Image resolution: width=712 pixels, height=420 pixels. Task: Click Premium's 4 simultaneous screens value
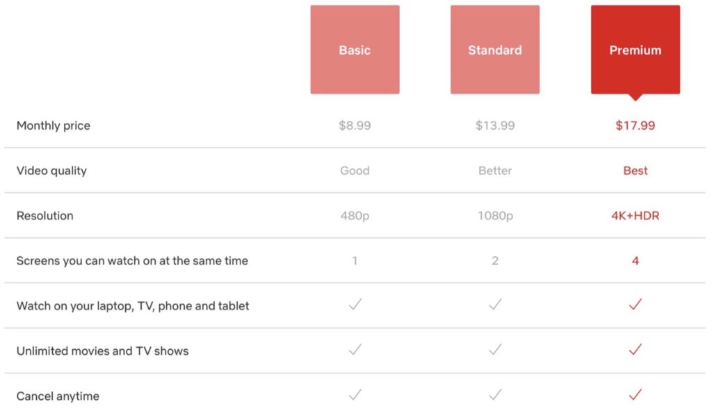[636, 261]
